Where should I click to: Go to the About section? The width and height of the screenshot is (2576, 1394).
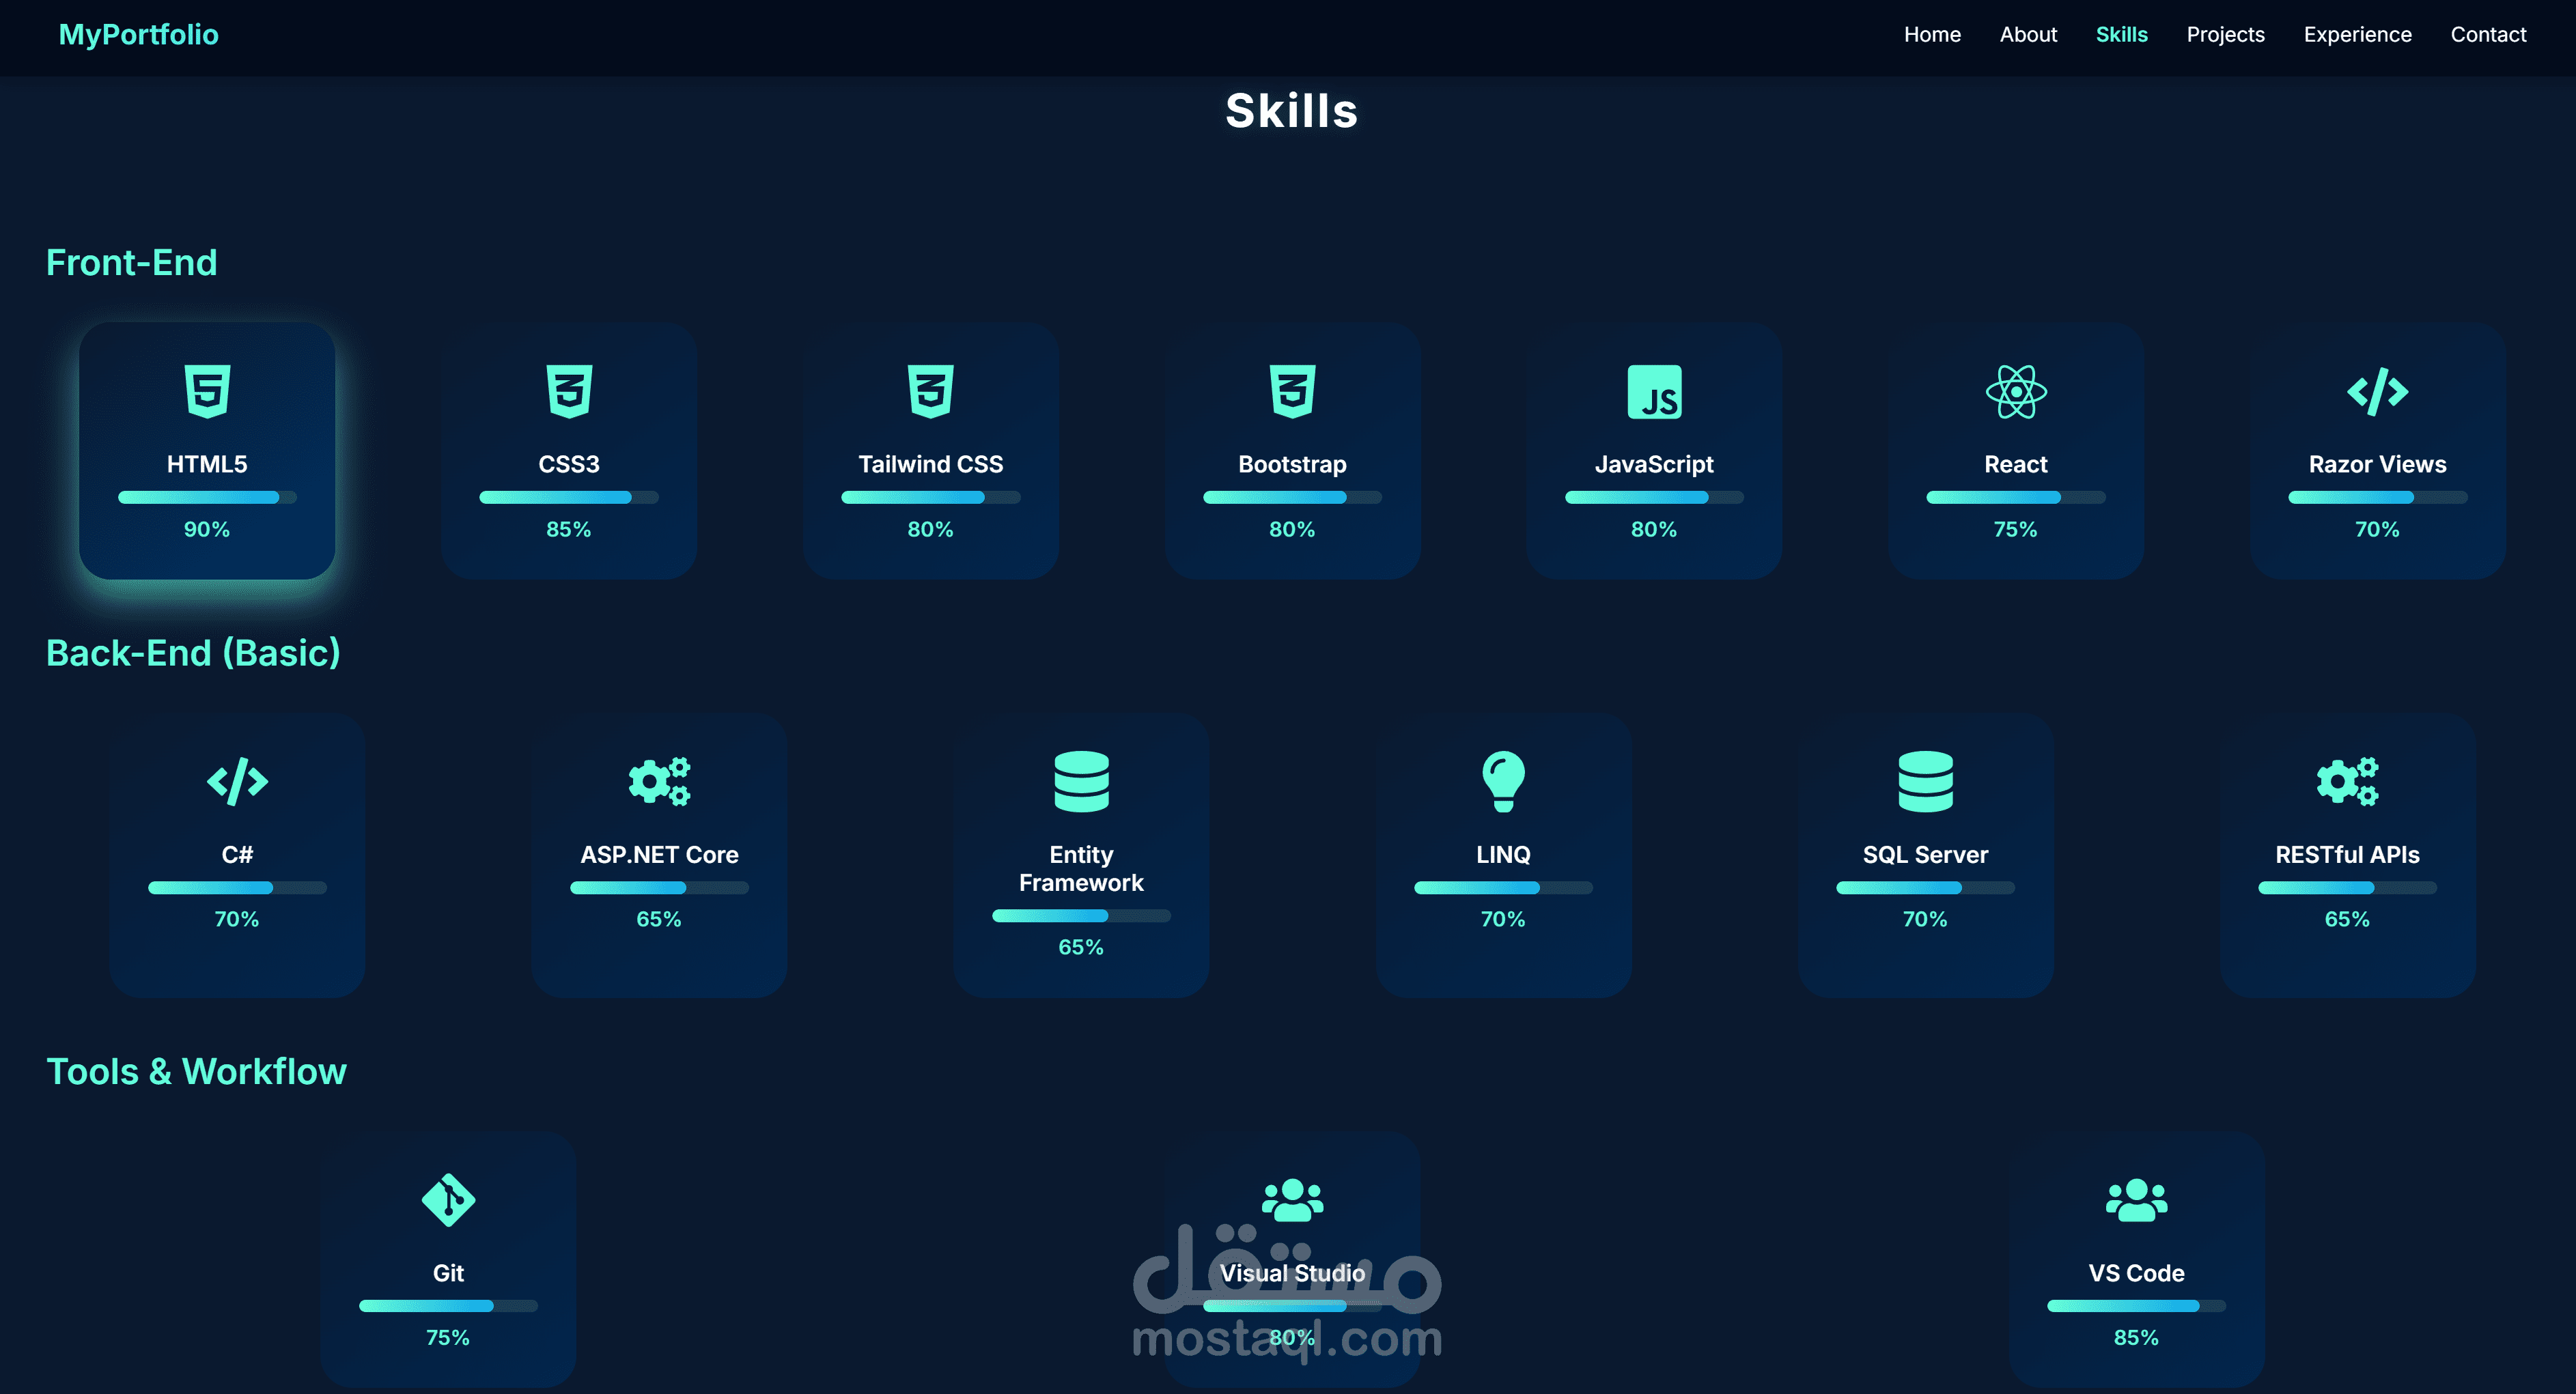tap(2027, 35)
